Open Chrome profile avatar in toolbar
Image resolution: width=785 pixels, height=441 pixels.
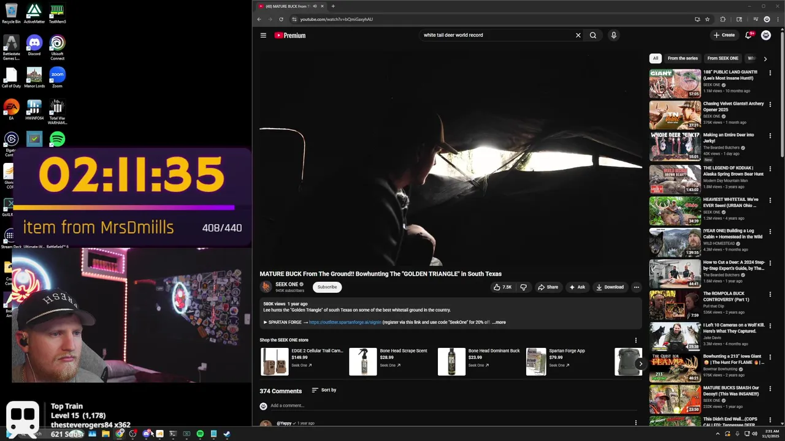(x=767, y=19)
